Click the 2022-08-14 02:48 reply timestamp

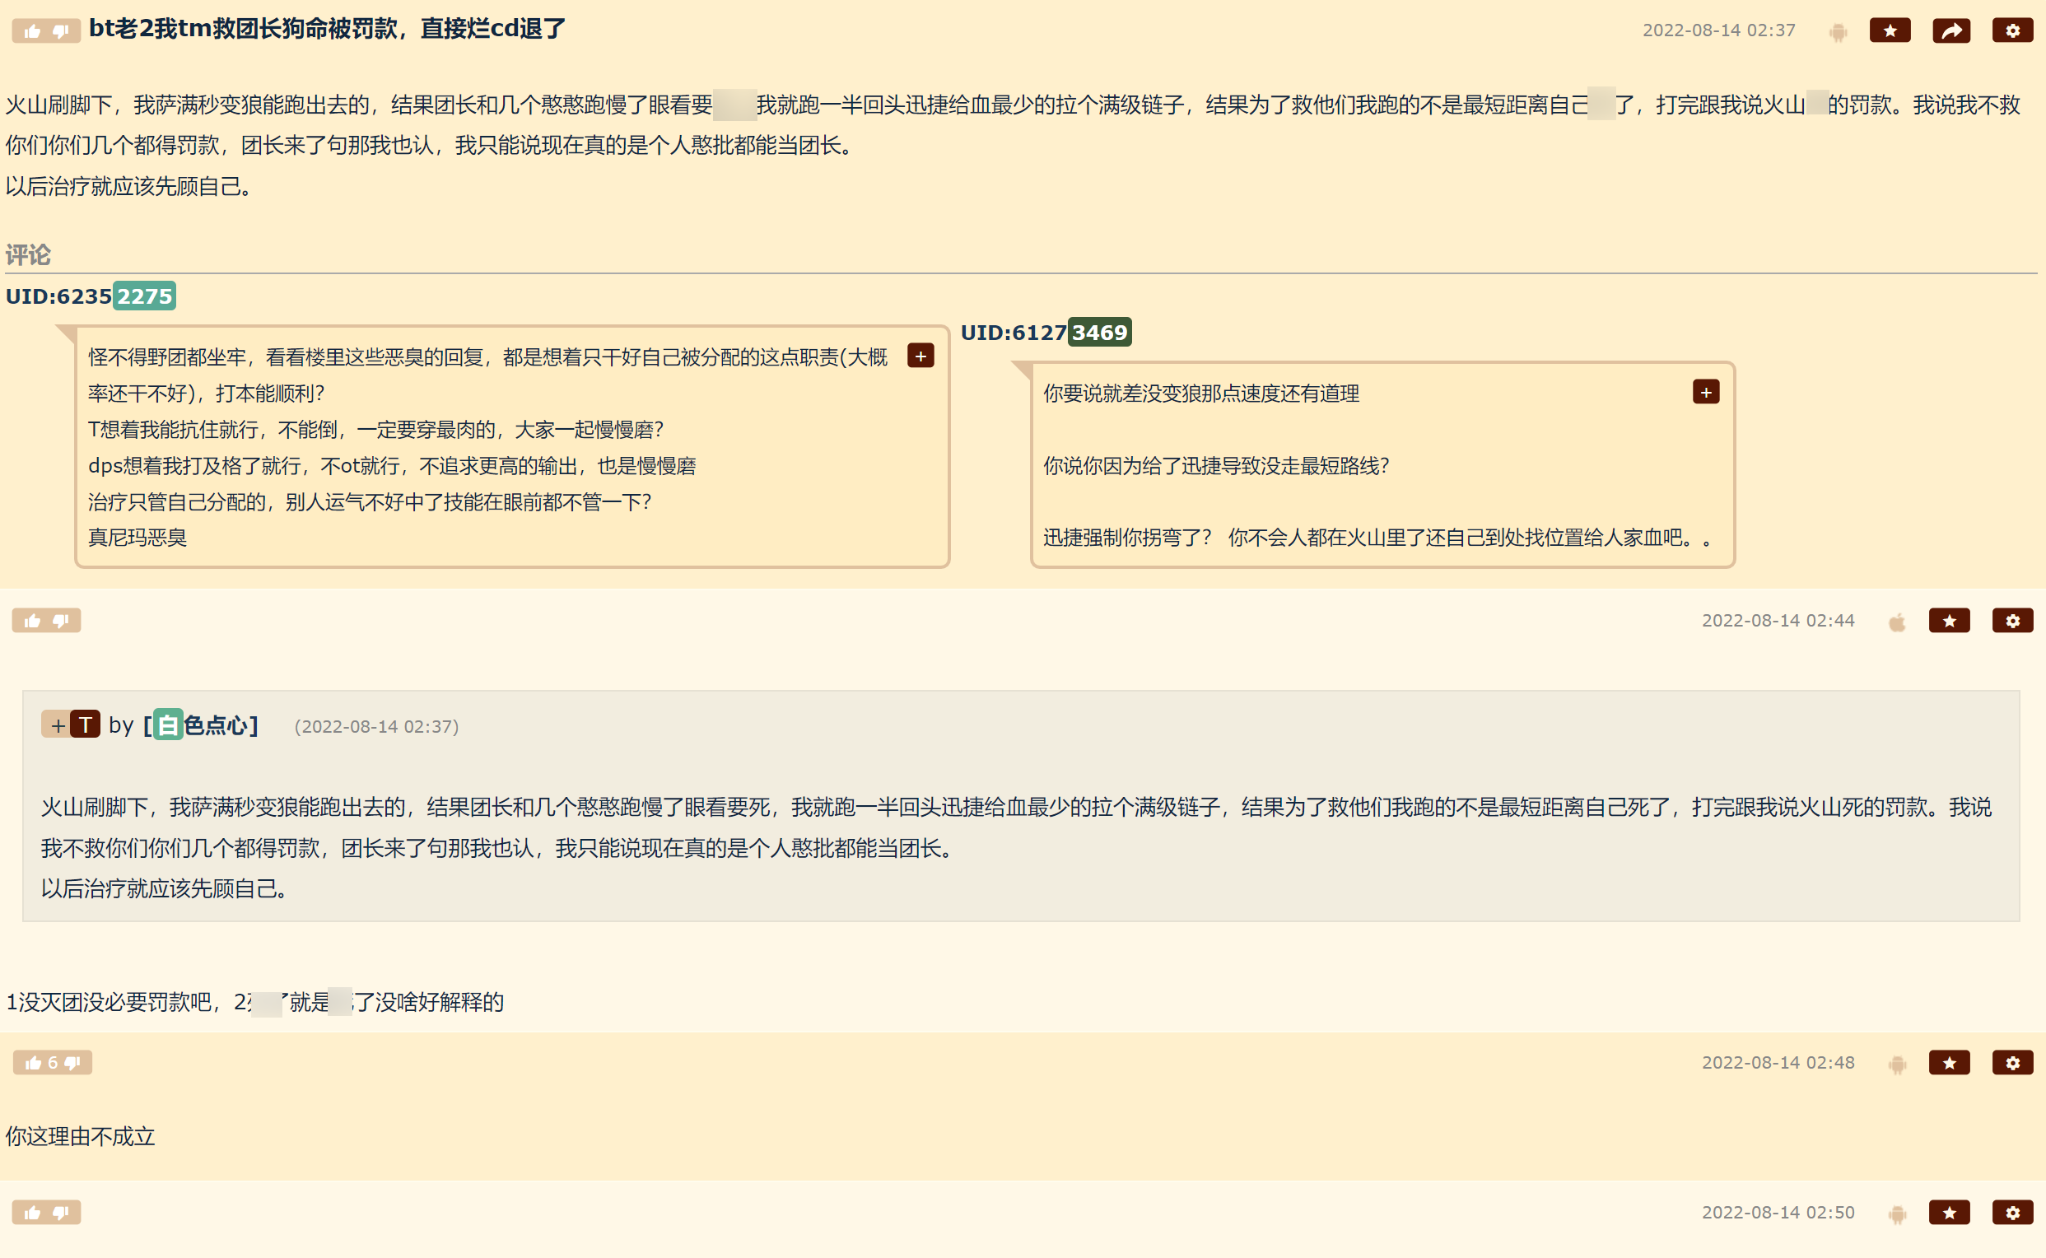tap(1778, 1063)
